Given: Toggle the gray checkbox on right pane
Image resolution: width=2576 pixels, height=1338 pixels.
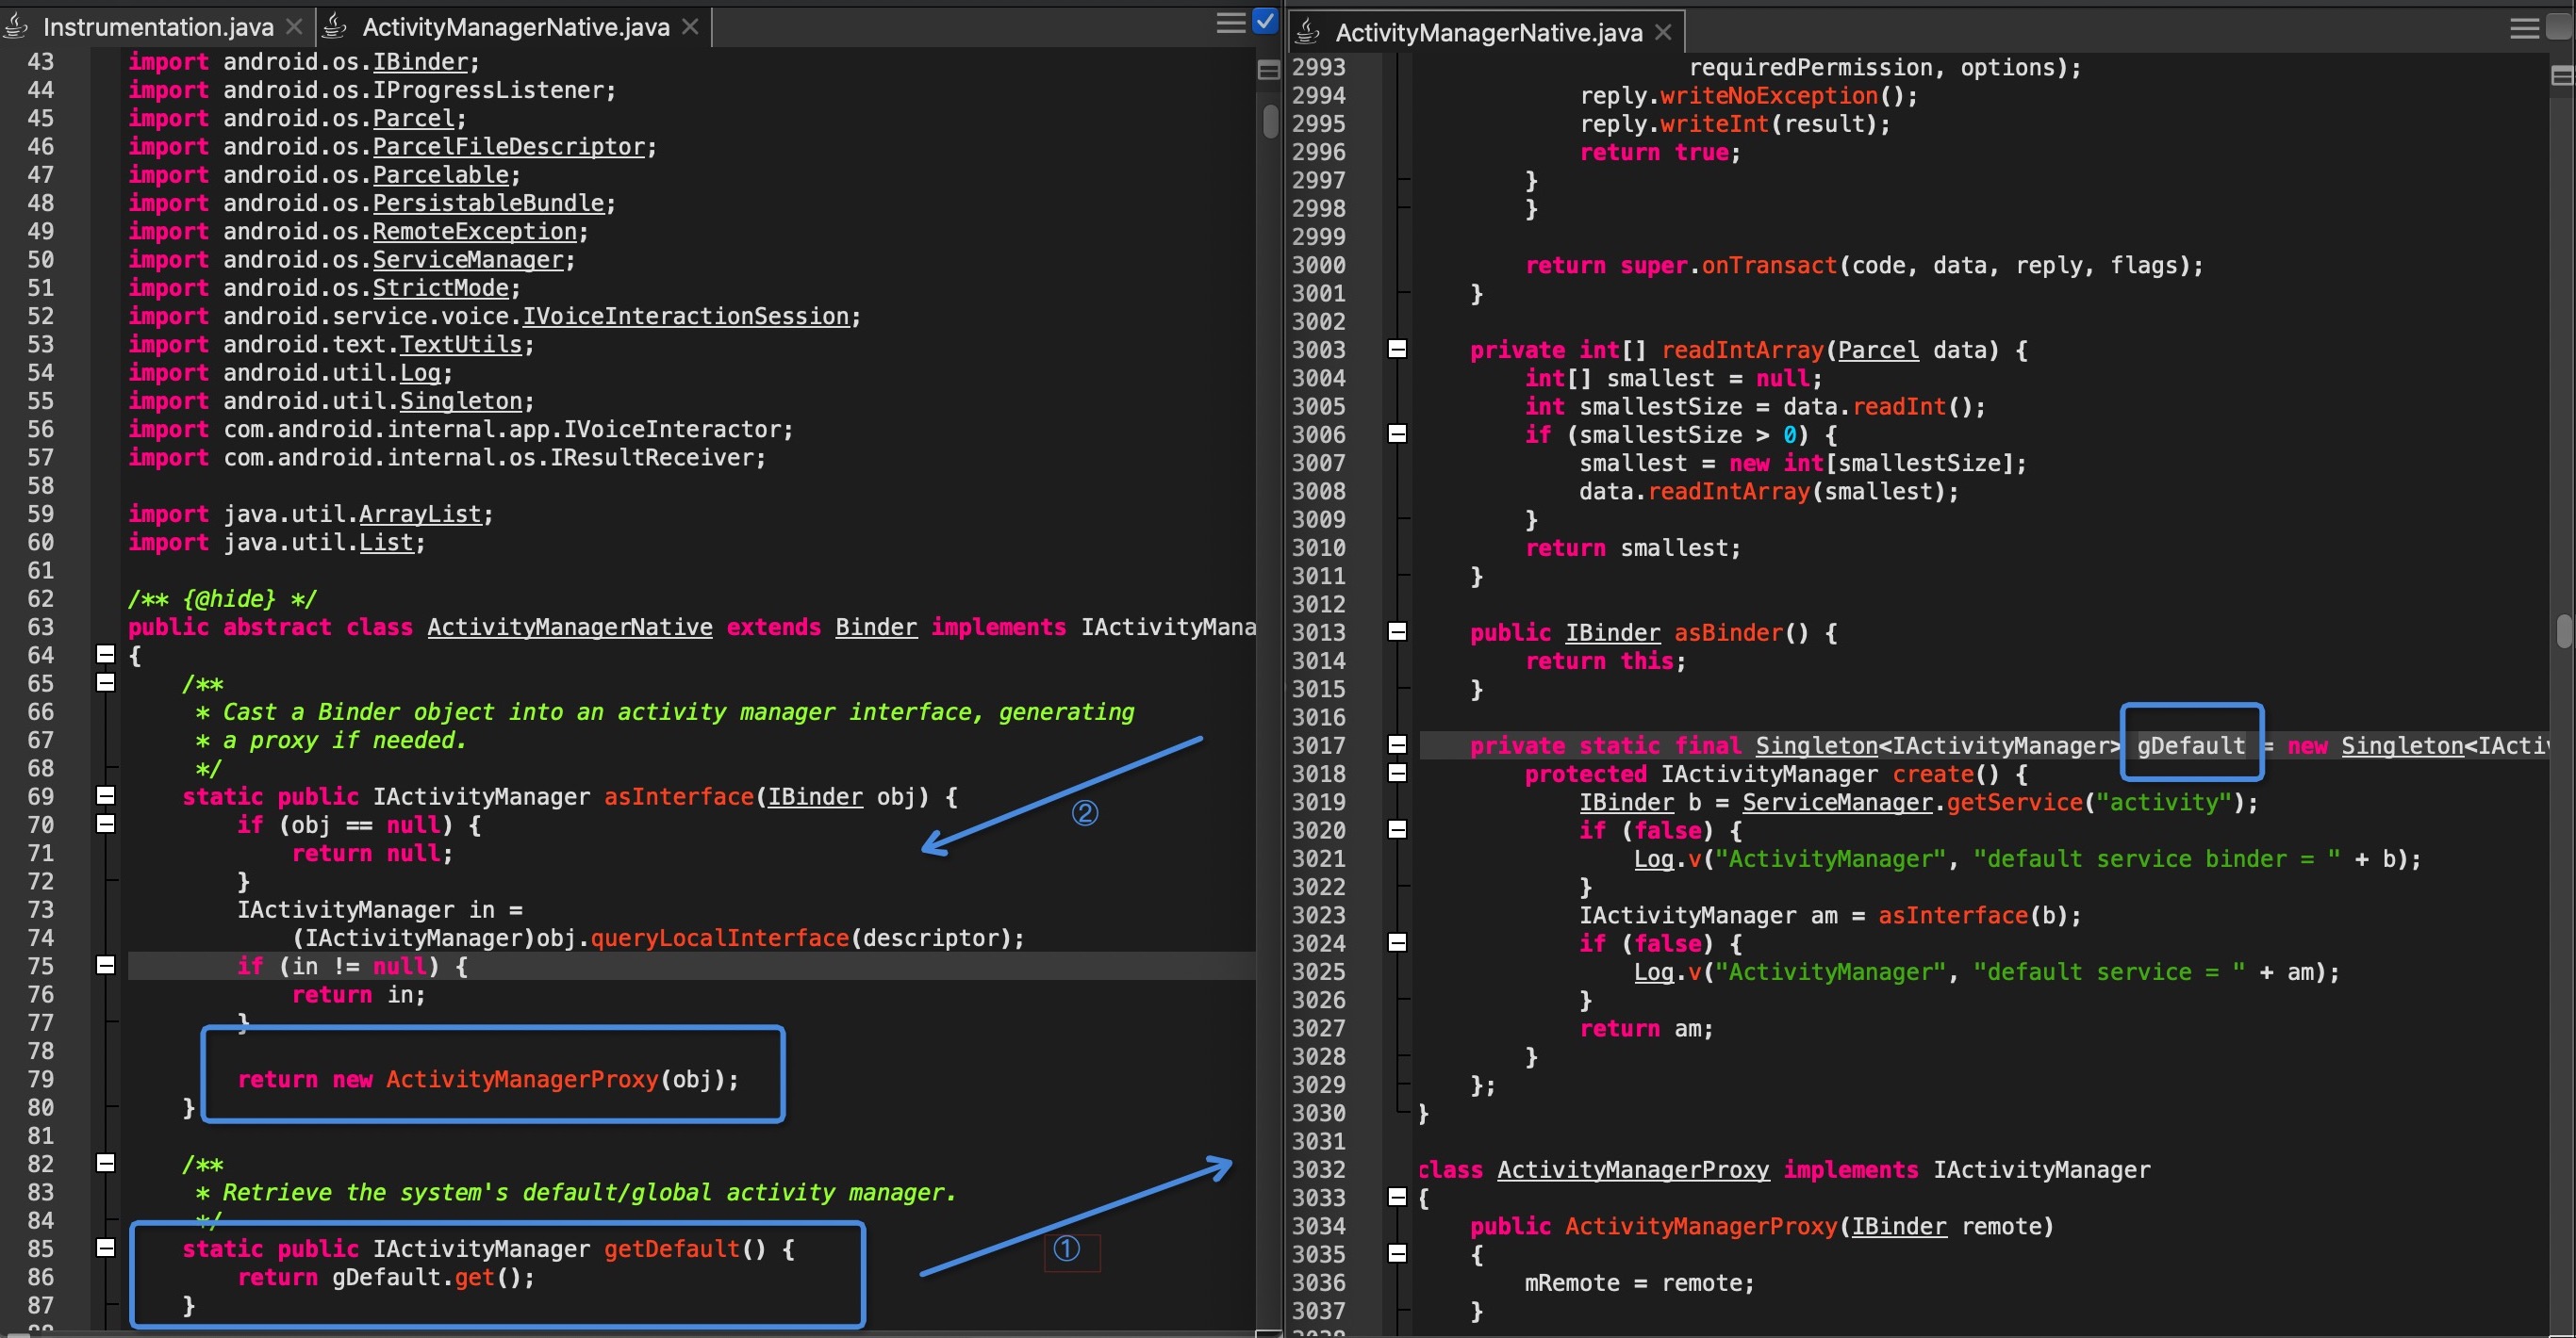Looking at the screenshot, I should pyautogui.click(x=2561, y=27).
